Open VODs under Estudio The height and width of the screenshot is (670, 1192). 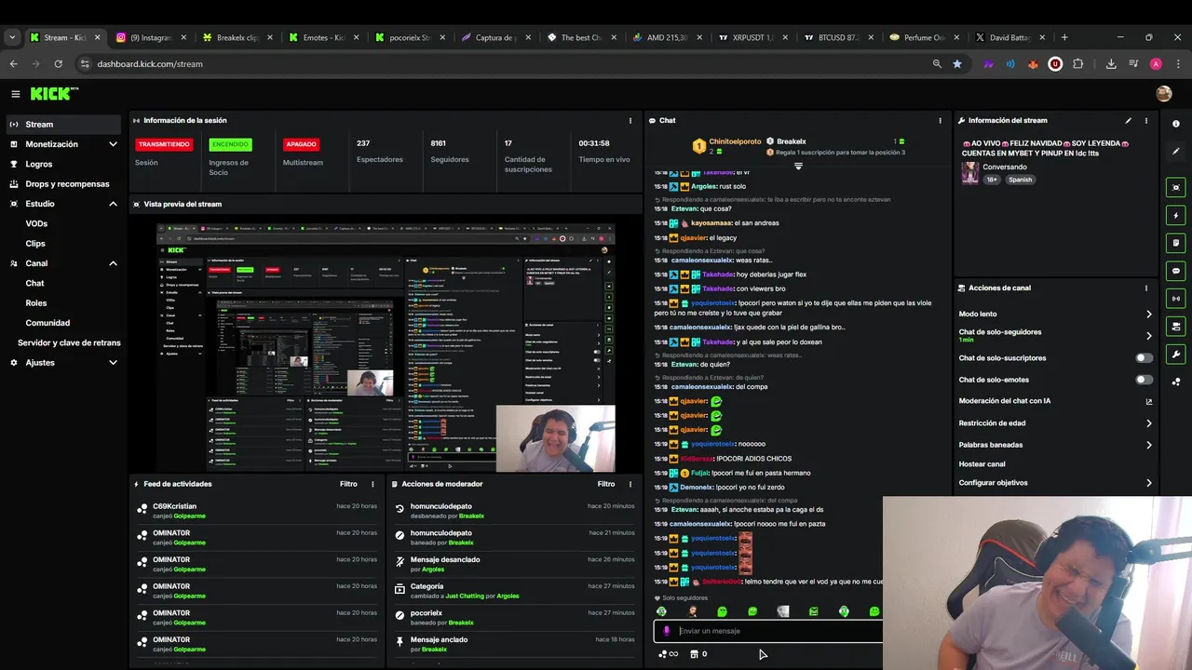(x=36, y=224)
